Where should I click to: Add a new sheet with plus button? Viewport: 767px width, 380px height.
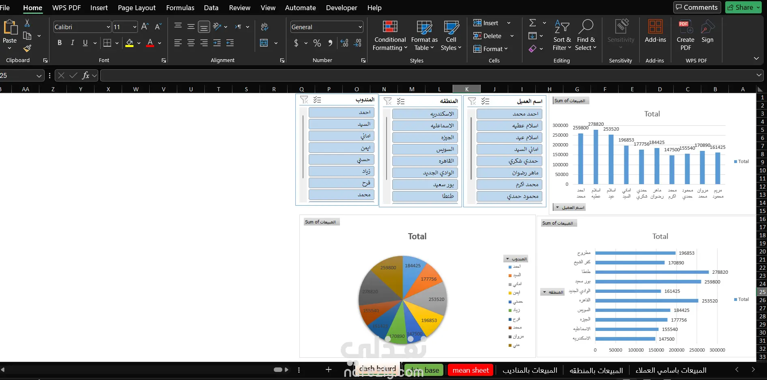point(329,369)
